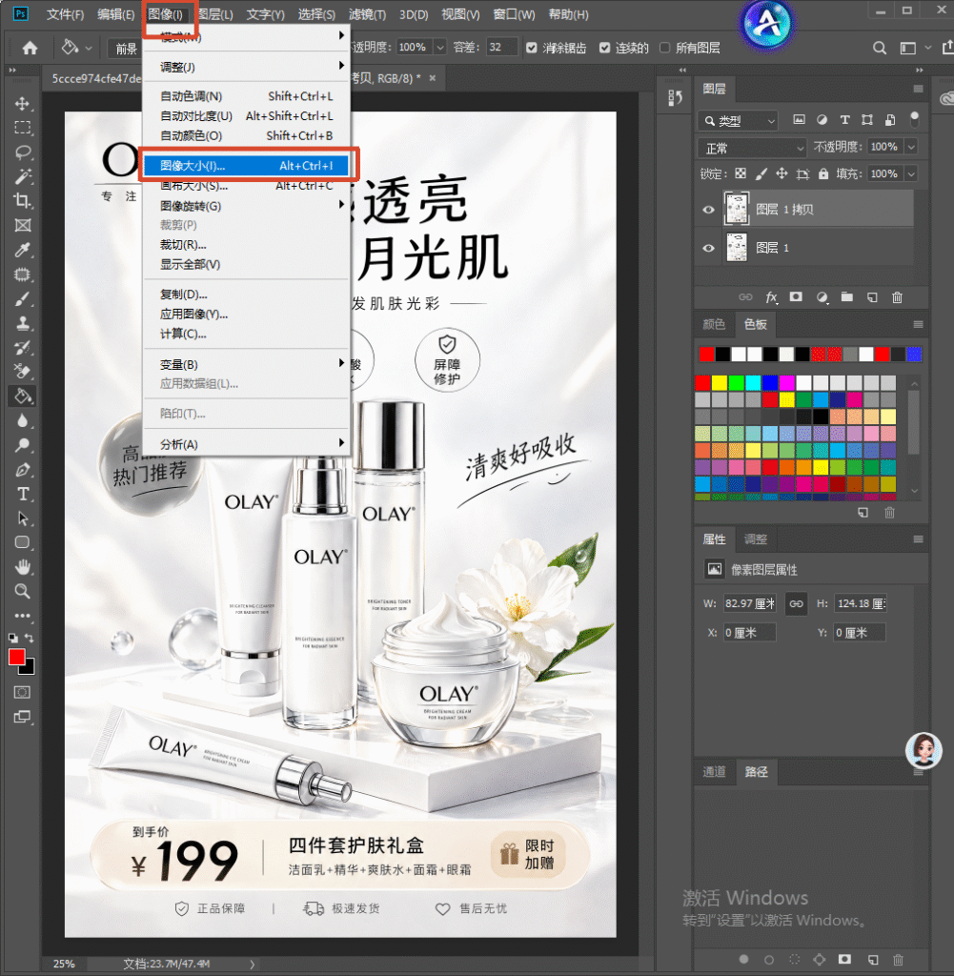Image resolution: width=954 pixels, height=976 pixels.
Task: Select the Eyedropper tool
Action: [23, 251]
